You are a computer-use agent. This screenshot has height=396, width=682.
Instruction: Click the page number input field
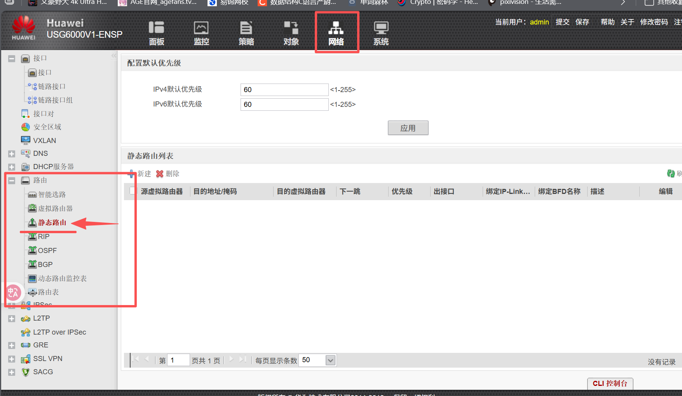tap(178, 360)
